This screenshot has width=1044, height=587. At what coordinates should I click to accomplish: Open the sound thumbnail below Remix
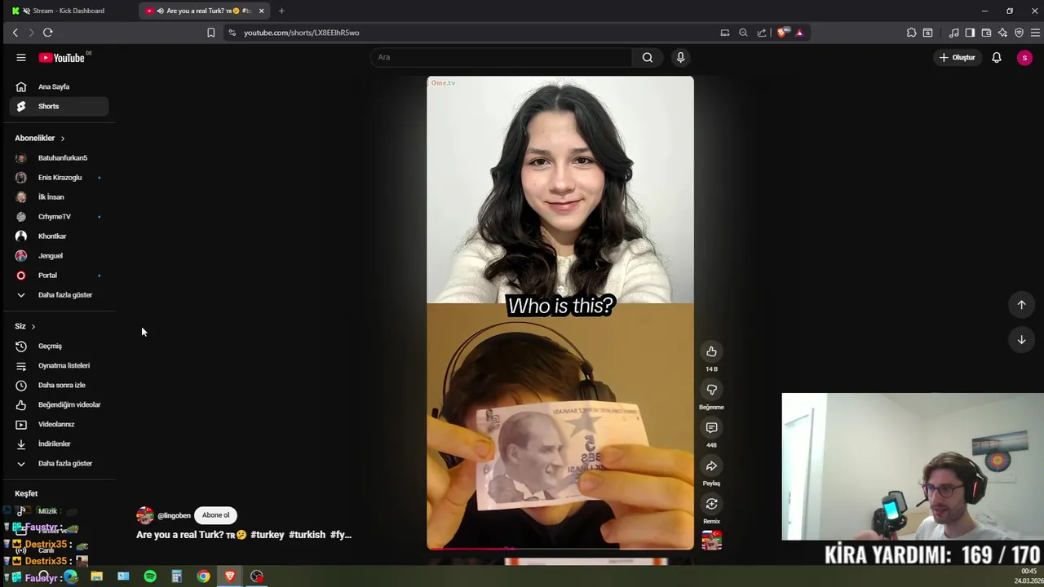tap(711, 541)
